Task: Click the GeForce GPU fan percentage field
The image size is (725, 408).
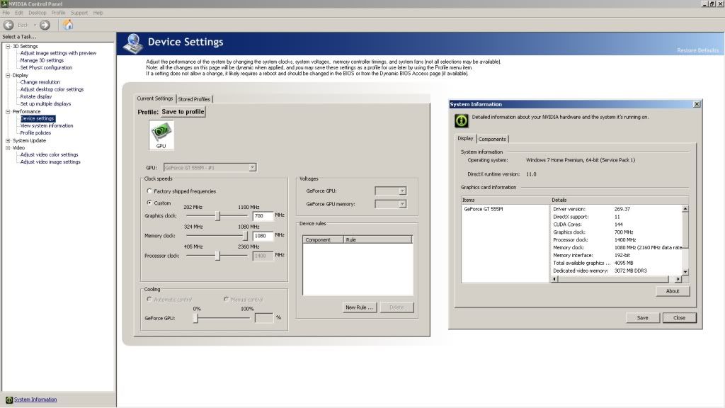Action: (x=263, y=318)
